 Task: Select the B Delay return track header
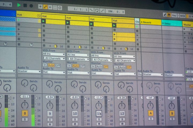(172, 23)
